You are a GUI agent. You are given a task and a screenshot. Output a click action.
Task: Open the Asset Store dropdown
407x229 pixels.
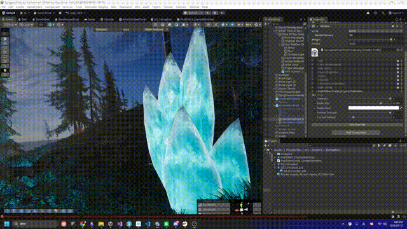(45, 13)
